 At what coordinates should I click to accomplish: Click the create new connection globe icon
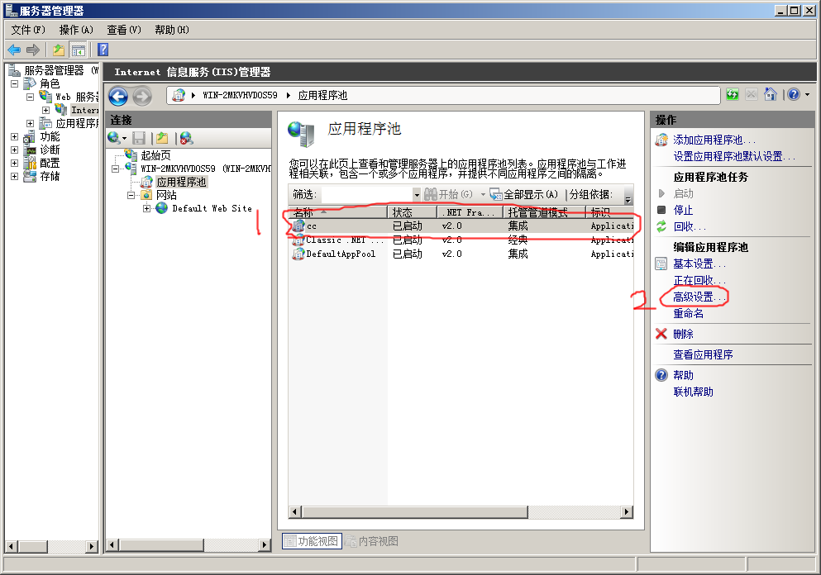click(114, 138)
